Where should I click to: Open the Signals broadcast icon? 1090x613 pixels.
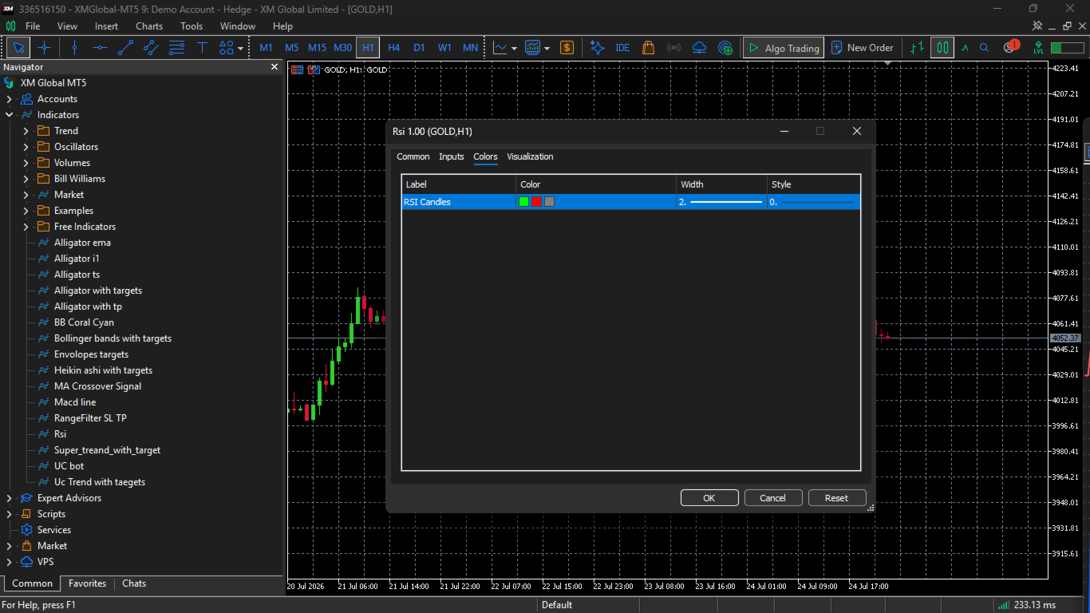pos(673,48)
